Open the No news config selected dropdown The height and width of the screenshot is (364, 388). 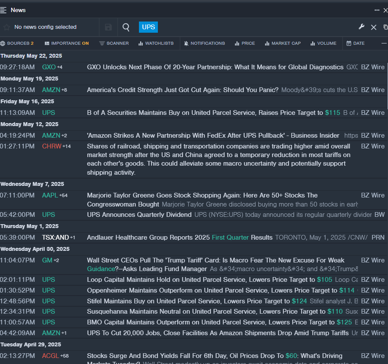click(x=45, y=27)
